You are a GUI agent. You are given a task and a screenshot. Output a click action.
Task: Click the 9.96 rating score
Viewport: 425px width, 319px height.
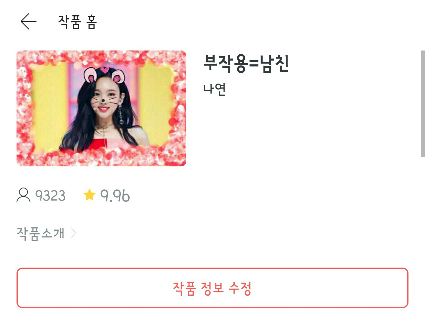tap(115, 196)
